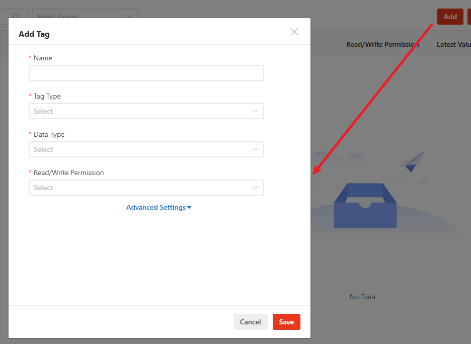This screenshot has height=344, width=471.
Task: Focus the Name text input
Action: pos(146,73)
